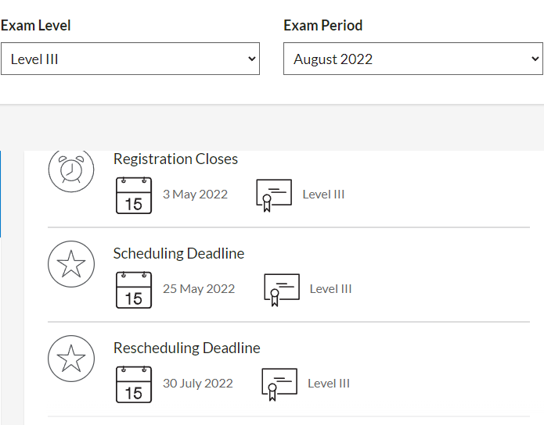Click the 3 May 2022 date text

coord(195,195)
